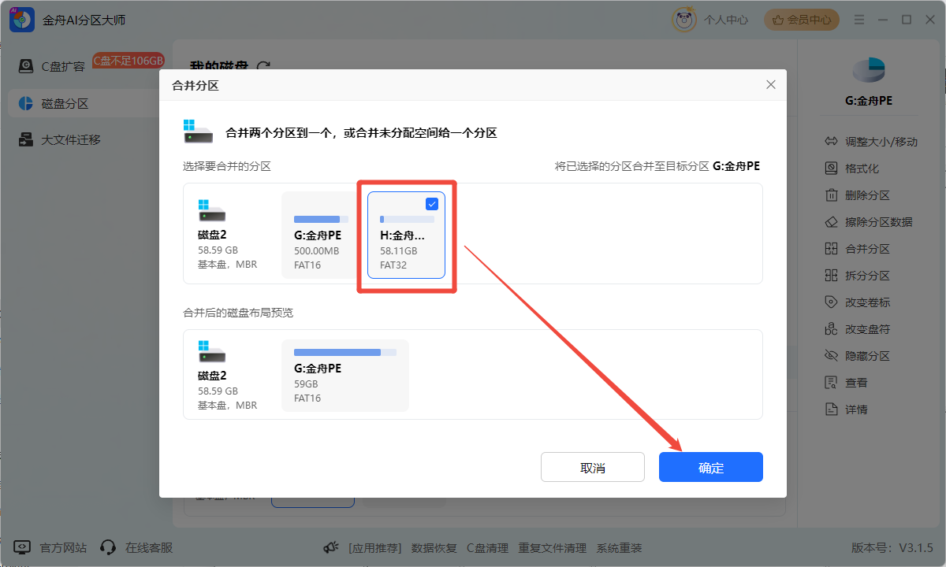This screenshot has width=946, height=567.
Task: Click the 确定 button to confirm merge
Action: (710, 467)
